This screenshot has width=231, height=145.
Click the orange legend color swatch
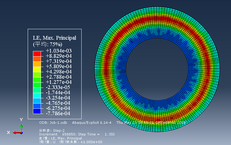click(37, 59)
